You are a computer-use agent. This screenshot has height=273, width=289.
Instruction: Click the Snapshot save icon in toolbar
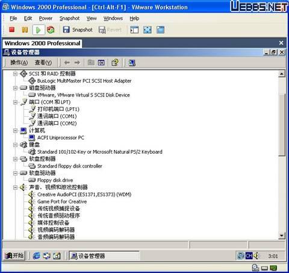tap(66, 30)
